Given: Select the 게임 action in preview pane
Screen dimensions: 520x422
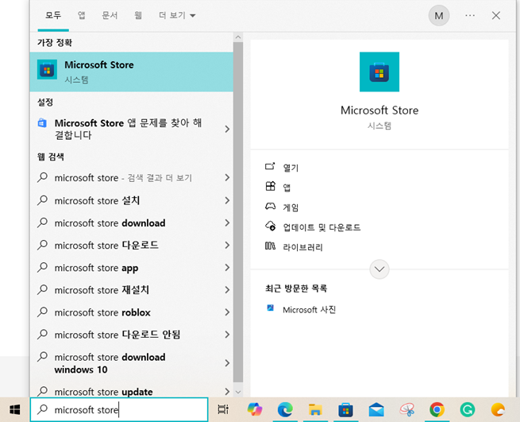Looking at the screenshot, I should [291, 207].
